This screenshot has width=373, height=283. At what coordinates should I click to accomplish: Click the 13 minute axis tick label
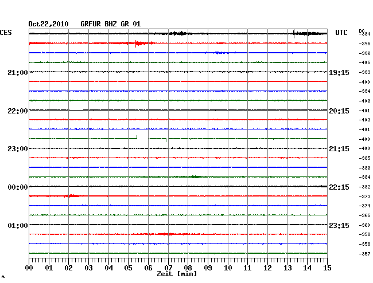click(287, 268)
